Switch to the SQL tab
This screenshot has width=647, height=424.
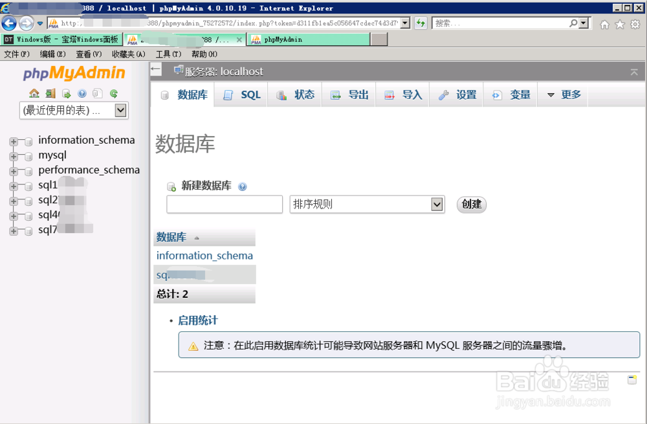pos(241,95)
